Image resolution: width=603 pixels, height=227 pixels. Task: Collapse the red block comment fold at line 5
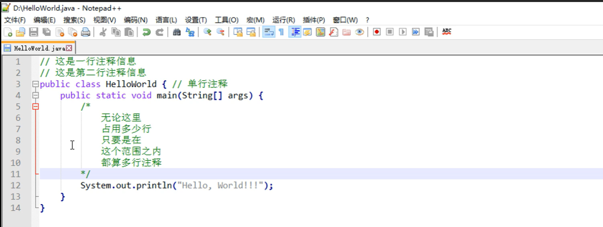(36, 107)
